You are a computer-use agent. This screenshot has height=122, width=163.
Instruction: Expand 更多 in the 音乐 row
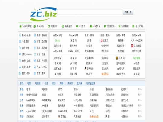[139, 106]
